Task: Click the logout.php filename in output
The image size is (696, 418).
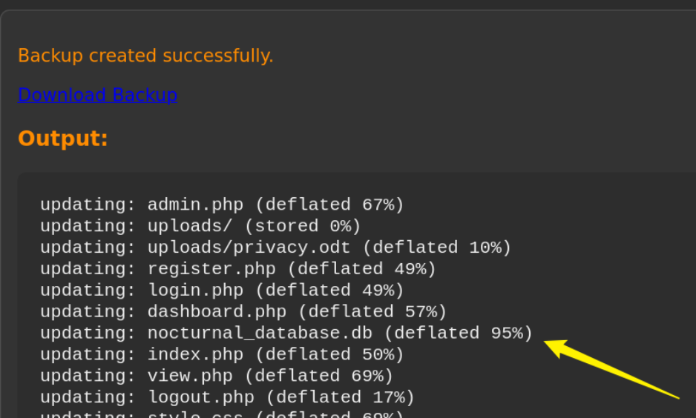Action: coord(200,397)
